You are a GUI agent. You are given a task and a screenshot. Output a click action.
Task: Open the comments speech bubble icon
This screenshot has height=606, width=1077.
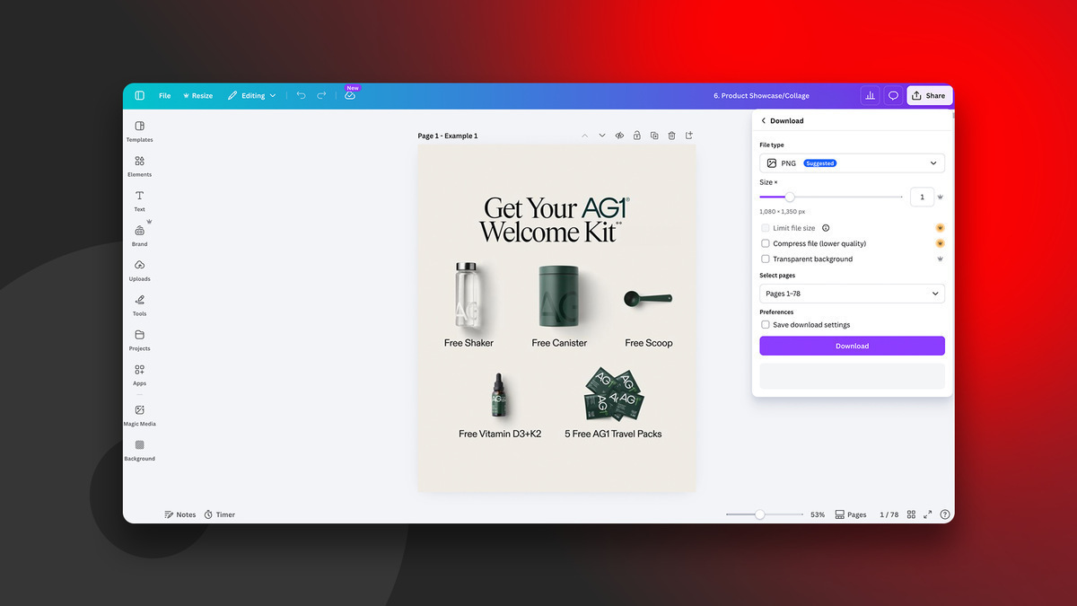pyautogui.click(x=893, y=95)
